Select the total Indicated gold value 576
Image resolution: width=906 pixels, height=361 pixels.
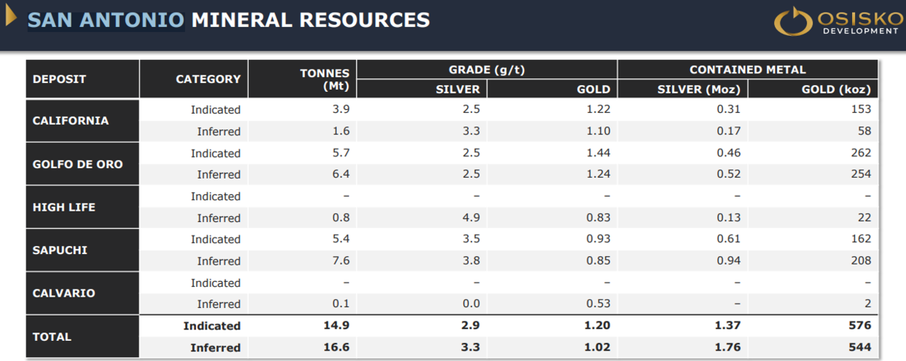tap(860, 326)
